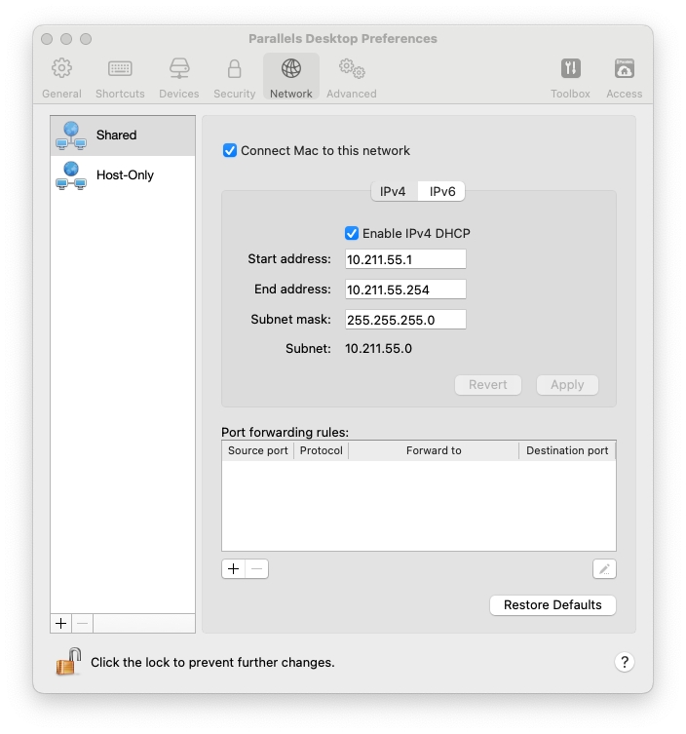Open the Toolbox pane
686x734 pixels.
coord(570,78)
